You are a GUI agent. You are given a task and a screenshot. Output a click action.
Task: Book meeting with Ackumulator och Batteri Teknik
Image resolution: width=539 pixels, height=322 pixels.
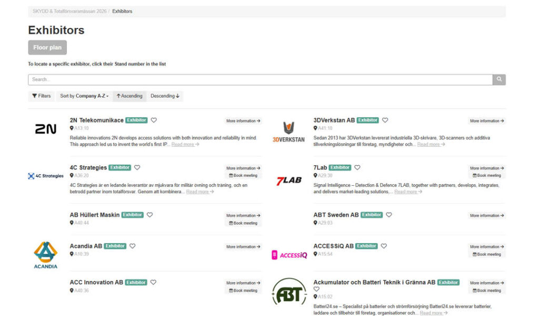click(487, 291)
